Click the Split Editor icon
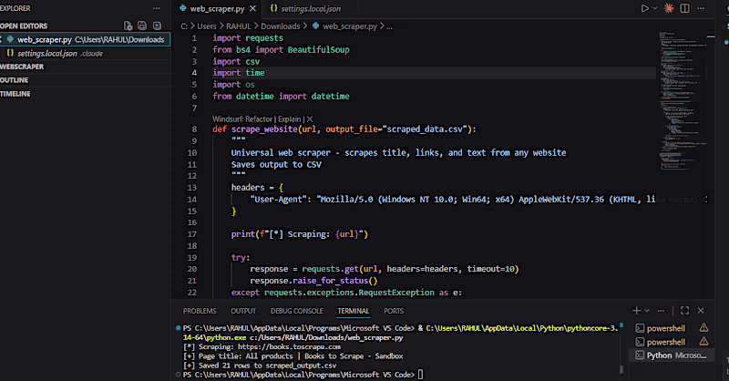The width and height of the screenshot is (729, 381). point(685,8)
